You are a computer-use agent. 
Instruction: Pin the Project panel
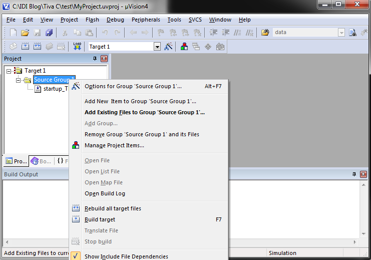coord(95,59)
